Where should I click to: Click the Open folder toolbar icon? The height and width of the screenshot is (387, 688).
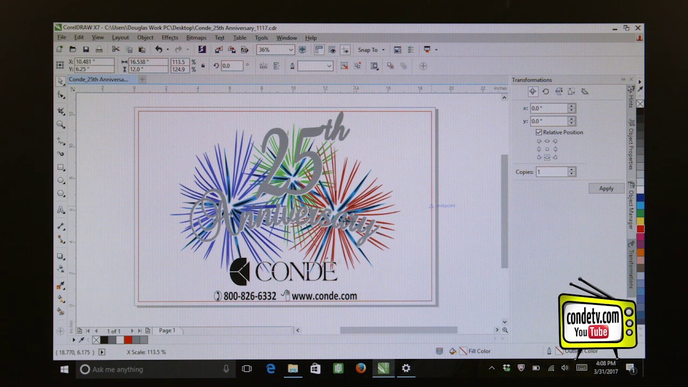coord(73,49)
